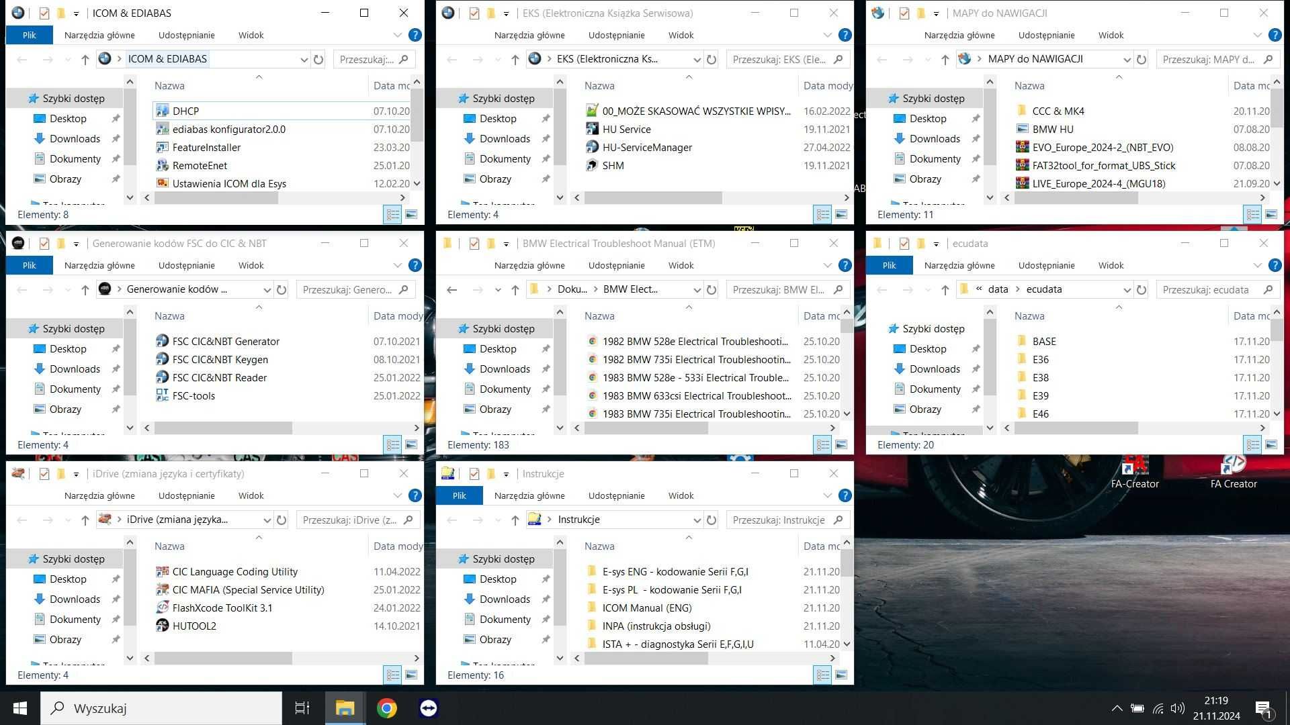The width and height of the screenshot is (1290, 725).
Task: Open the notification center
Action: [1263, 708]
